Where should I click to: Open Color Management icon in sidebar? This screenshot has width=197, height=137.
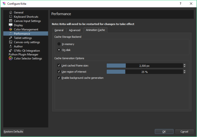click(11, 29)
